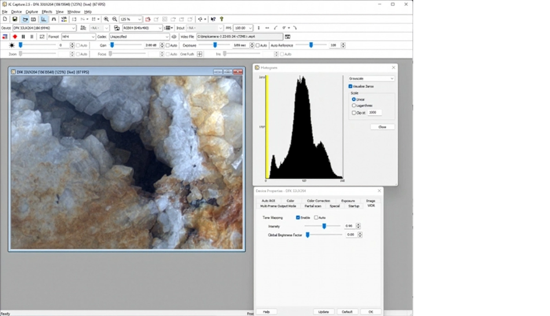The height and width of the screenshot is (316, 550).
Task: Click Update button in Device Properties
Action: pyautogui.click(x=323, y=312)
